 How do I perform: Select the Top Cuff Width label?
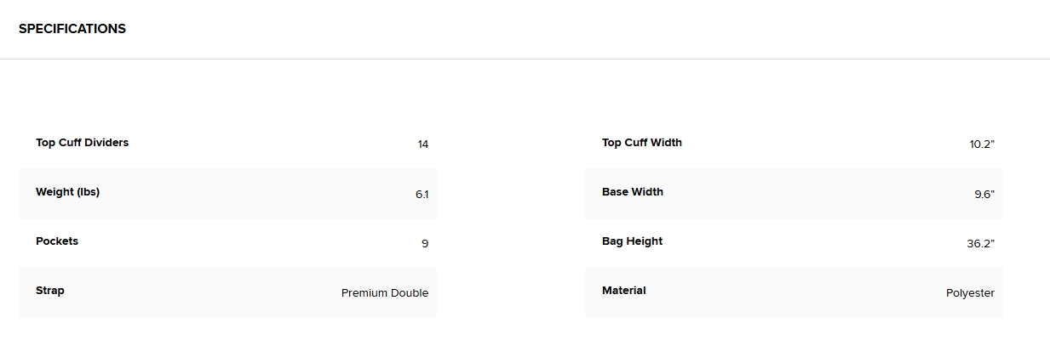(642, 143)
